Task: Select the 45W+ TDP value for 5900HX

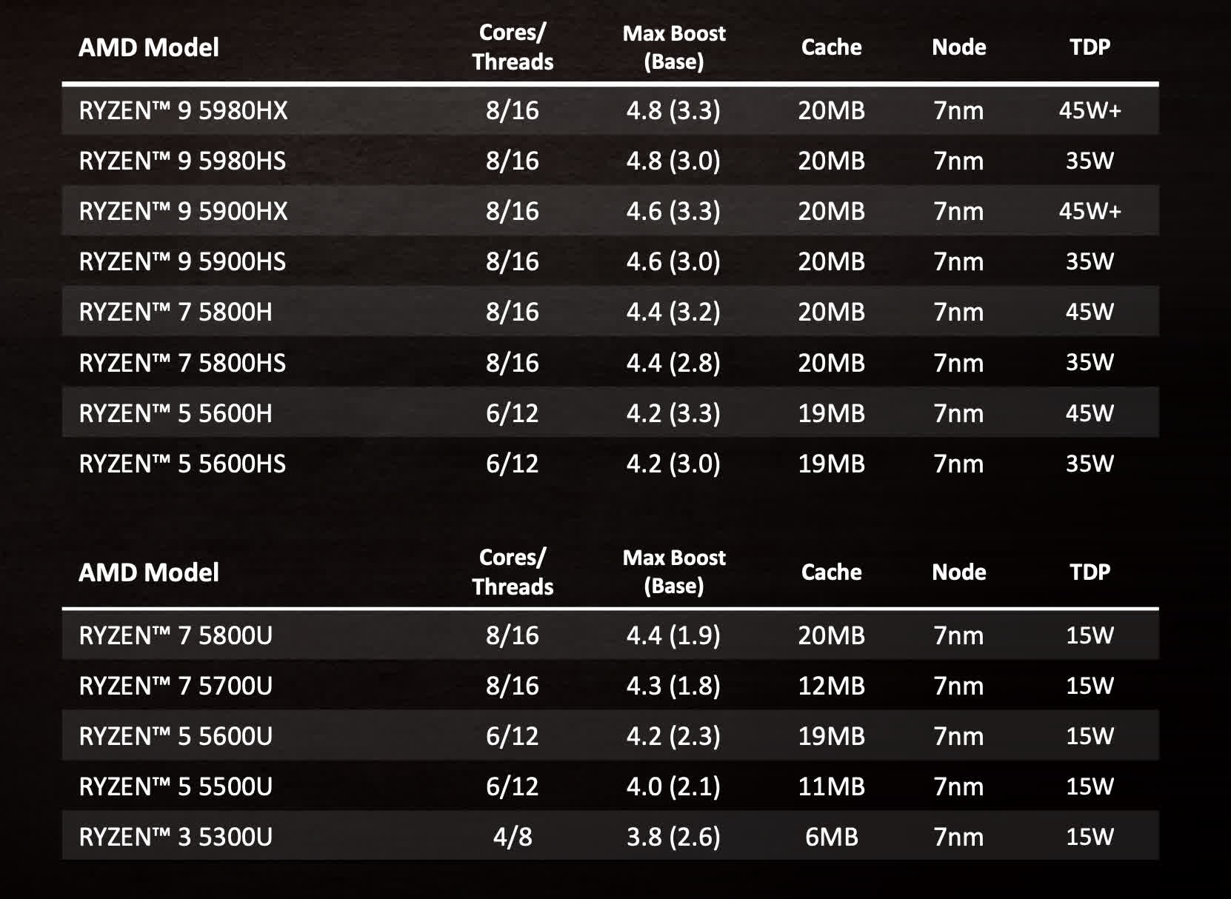Action: 1090,211
